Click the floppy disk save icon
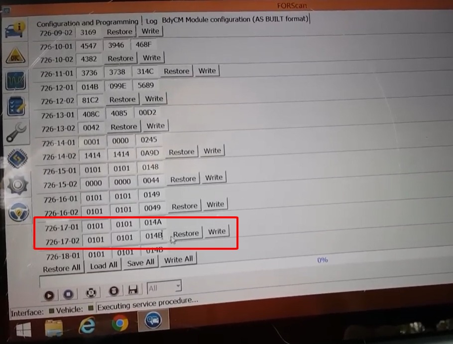Screen dimensions: 453x344 (x=133, y=289)
